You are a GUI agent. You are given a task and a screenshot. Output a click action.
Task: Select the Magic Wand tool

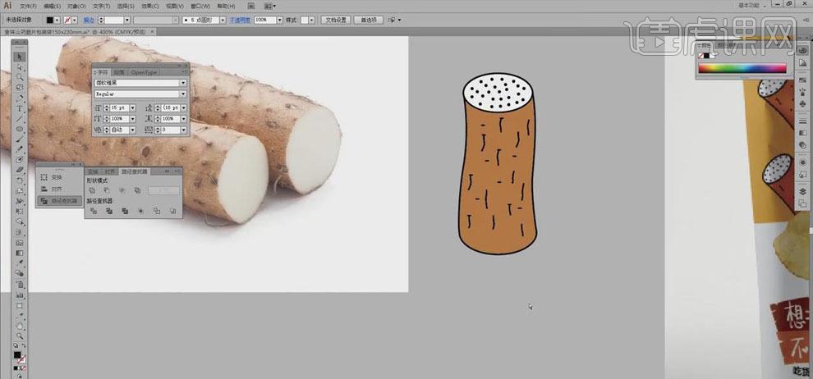pyautogui.click(x=20, y=77)
